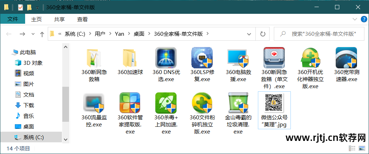The width and height of the screenshot is (369, 154).
Task: Open 音乐 in the navigation pane
Action: 24,116
